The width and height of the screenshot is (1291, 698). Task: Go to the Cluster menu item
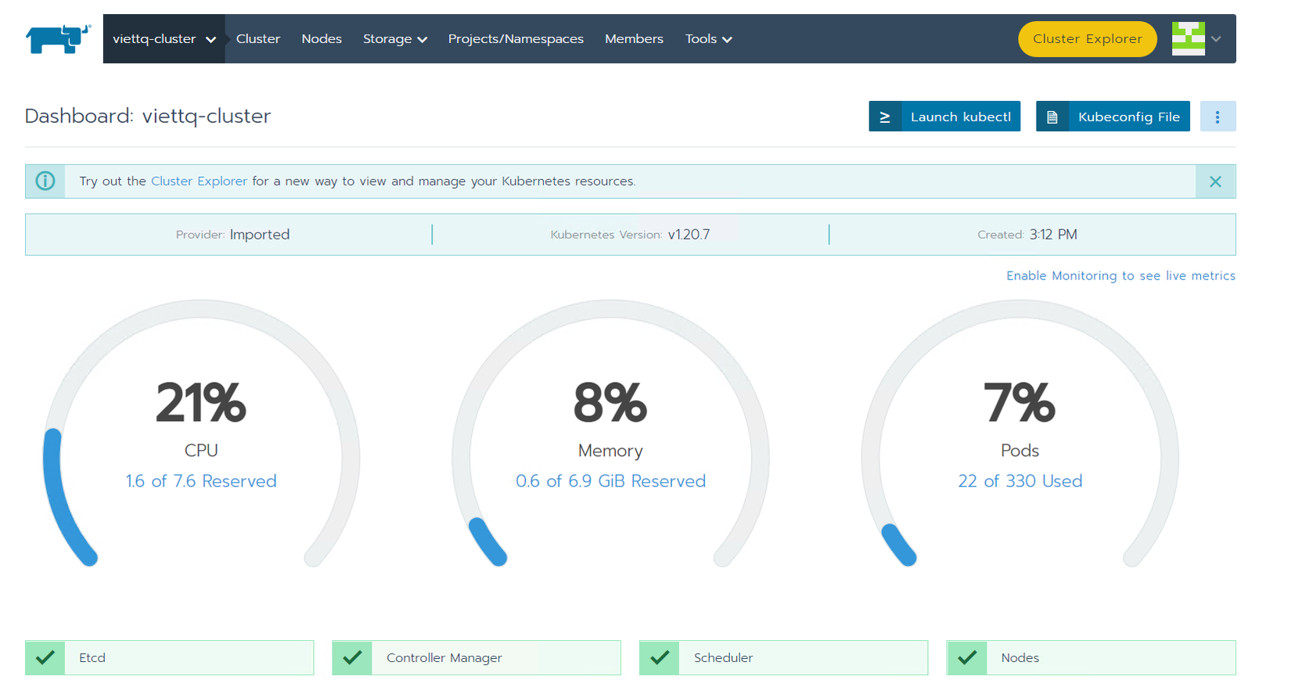[x=258, y=39]
